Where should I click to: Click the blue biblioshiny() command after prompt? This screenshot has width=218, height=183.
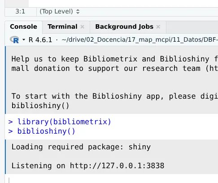46,131
